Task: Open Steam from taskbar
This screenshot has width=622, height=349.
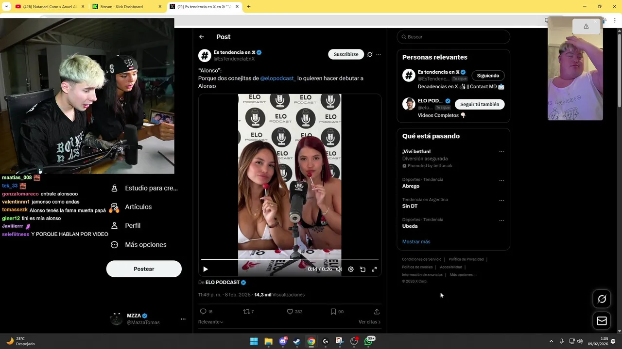Action: click(297, 341)
